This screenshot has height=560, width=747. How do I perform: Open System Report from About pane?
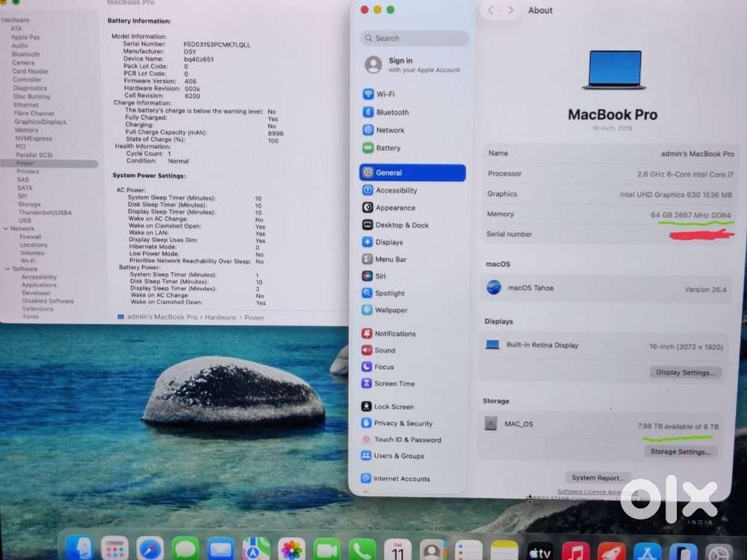(598, 478)
